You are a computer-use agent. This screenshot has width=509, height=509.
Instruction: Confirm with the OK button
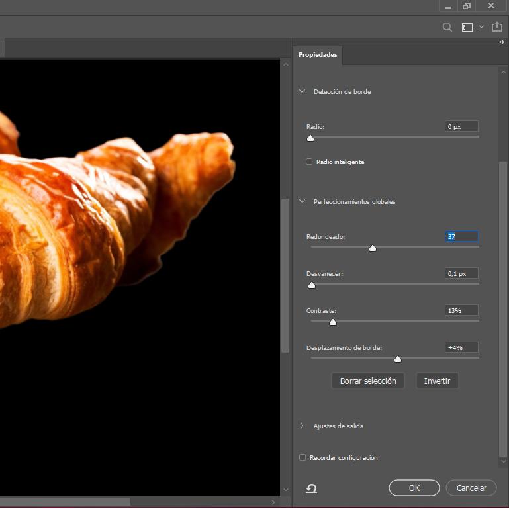coord(414,488)
